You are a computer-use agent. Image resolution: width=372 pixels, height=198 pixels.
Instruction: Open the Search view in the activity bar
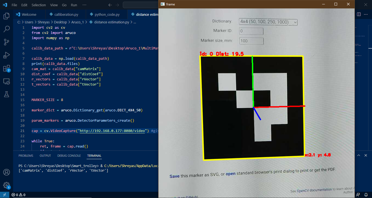pos(6,29)
